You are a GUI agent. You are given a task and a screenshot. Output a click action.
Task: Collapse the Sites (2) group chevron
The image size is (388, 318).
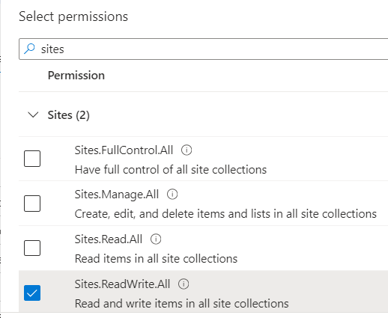(33, 114)
